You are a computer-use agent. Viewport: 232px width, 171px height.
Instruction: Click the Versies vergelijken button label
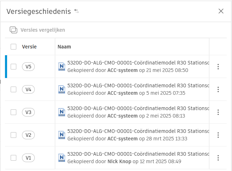point(43,30)
